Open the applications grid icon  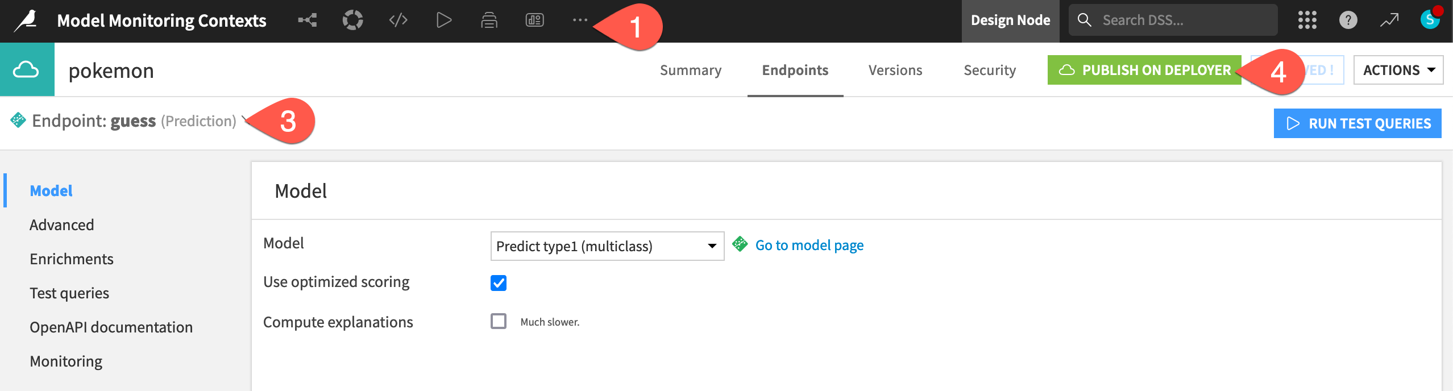click(1307, 20)
